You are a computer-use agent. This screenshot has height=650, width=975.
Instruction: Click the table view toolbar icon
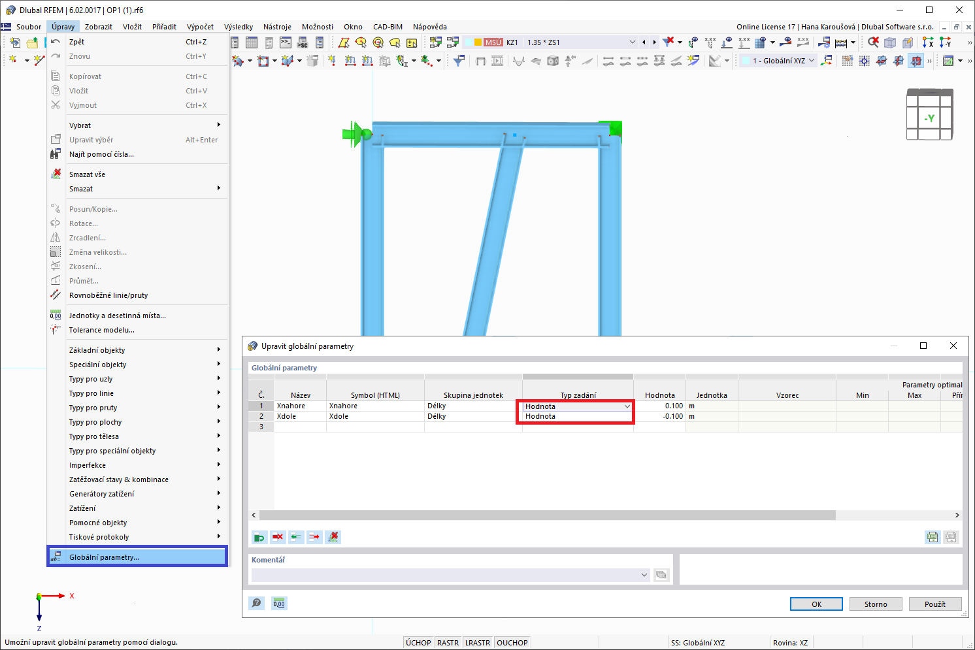click(x=252, y=42)
